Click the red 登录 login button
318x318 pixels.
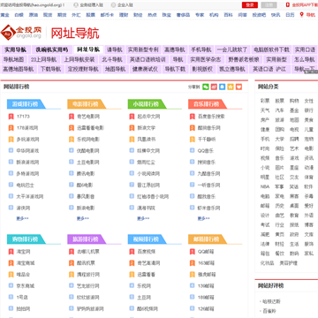click(x=250, y=5)
